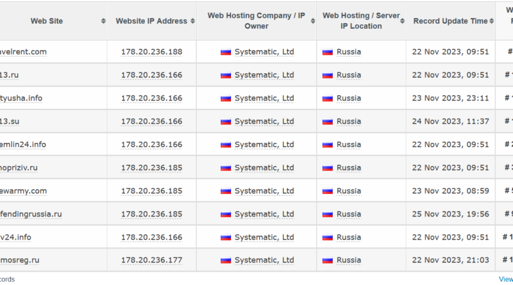
Task: Click location flag in fendingrussia.ru row
Action: [328, 215]
